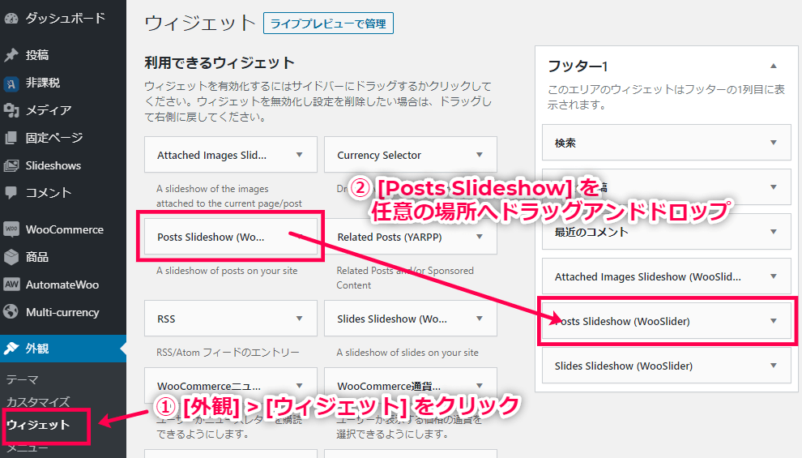Open WooCommerce menu item
The width and height of the screenshot is (802, 458).
click(x=63, y=229)
